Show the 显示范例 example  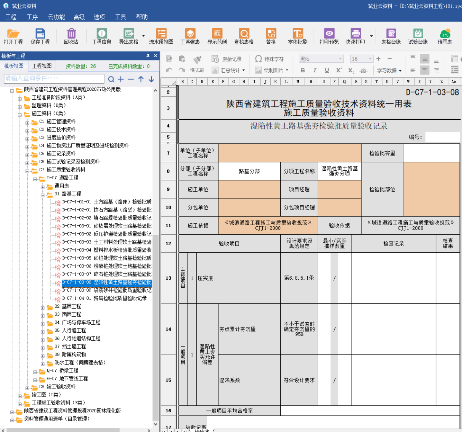pos(217,36)
